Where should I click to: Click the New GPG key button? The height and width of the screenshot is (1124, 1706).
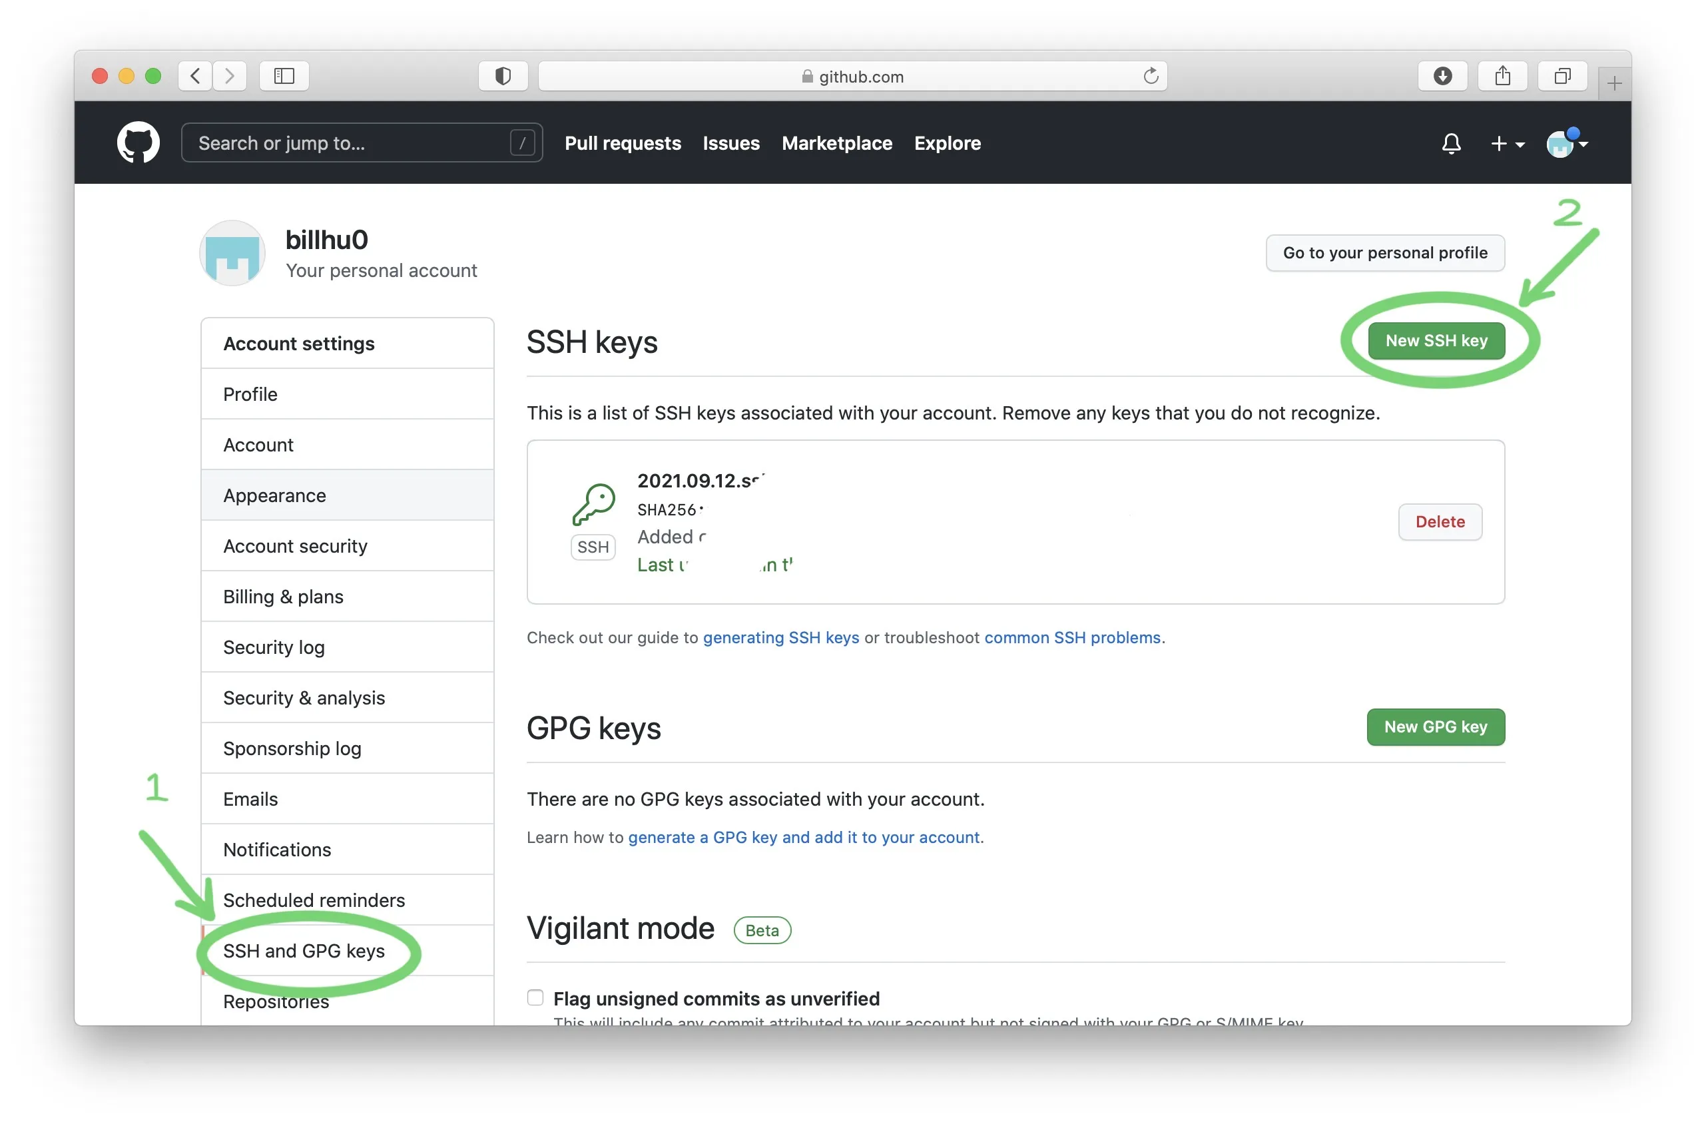click(x=1435, y=726)
